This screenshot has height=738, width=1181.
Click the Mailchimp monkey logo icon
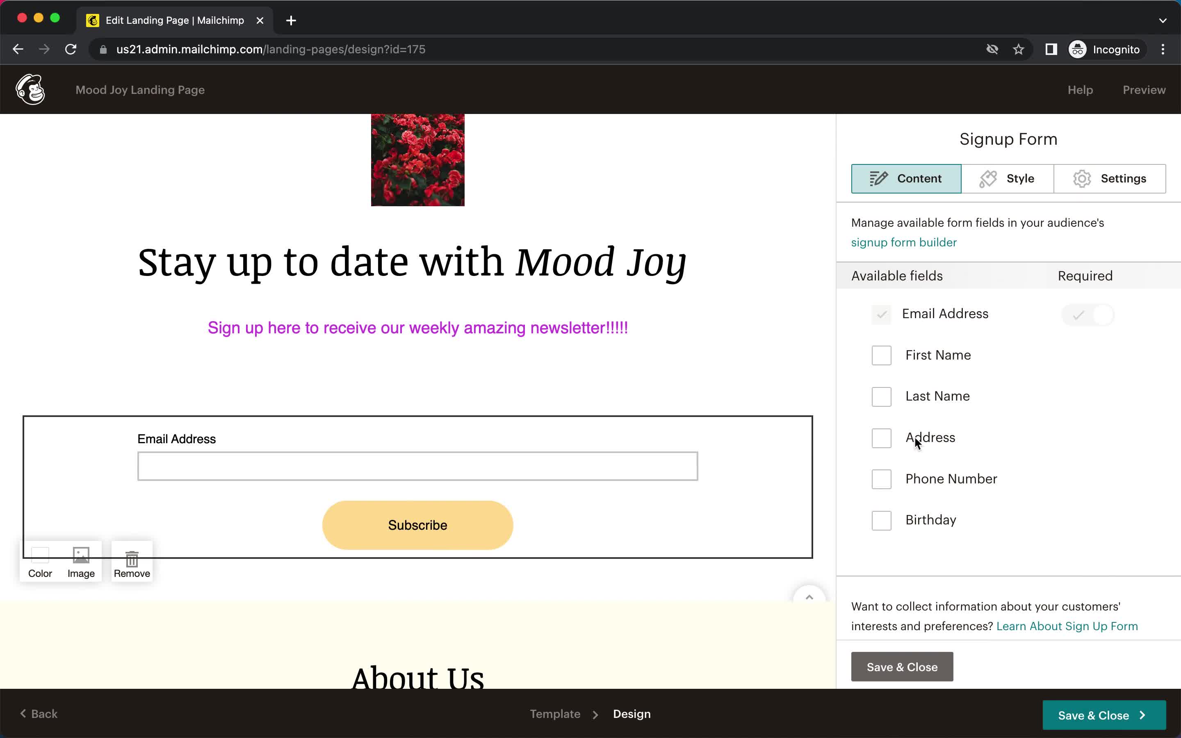point(31,90)
